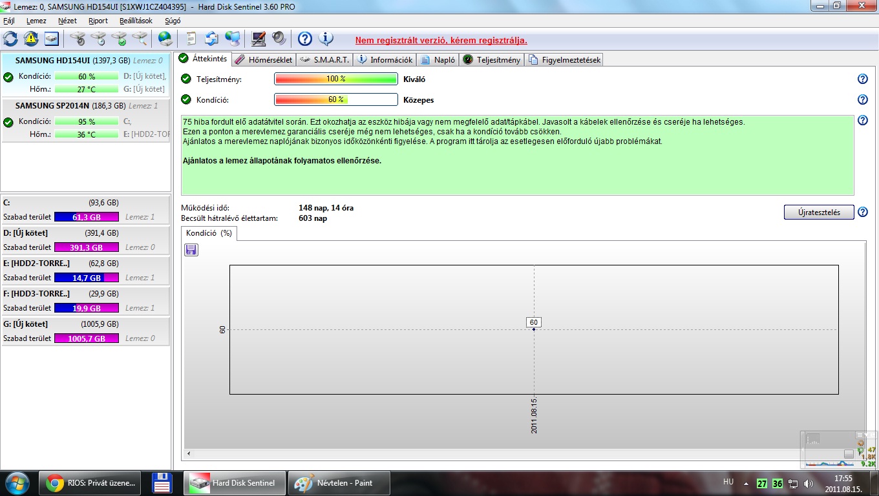This screenshot has width=879, height=496.
Task: Open the Riport menu
Action: click(98, 21)
